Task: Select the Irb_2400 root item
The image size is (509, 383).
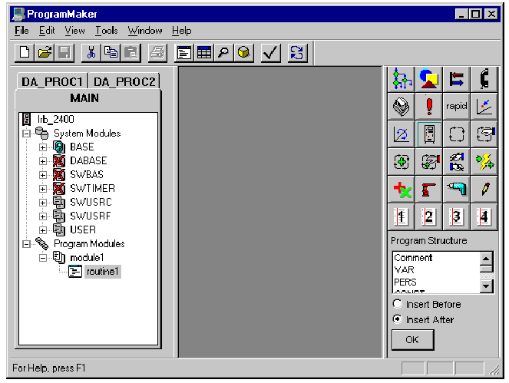Action: pyautogui.click(x=56, y=120)
